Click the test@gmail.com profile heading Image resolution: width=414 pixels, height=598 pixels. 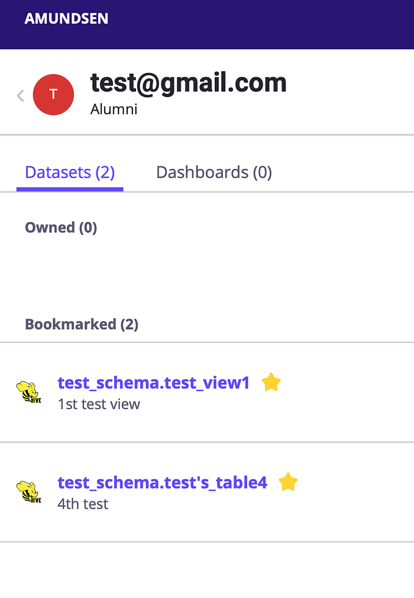[188, 84]
